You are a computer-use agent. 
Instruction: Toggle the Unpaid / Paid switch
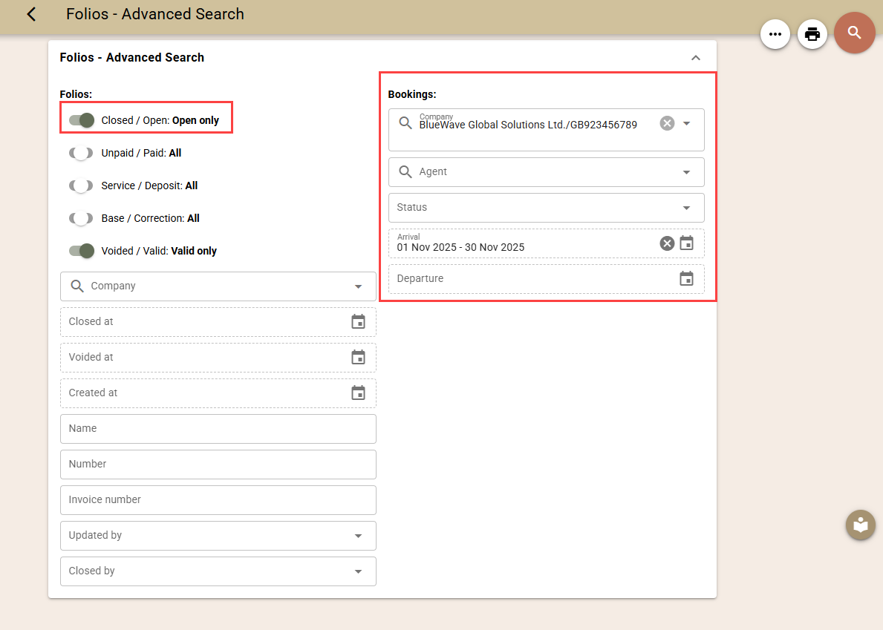(81, 153)
